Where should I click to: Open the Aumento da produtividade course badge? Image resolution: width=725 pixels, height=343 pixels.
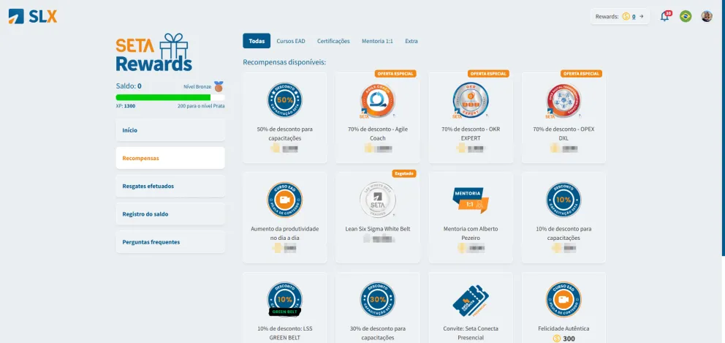(x=284, y=200)
